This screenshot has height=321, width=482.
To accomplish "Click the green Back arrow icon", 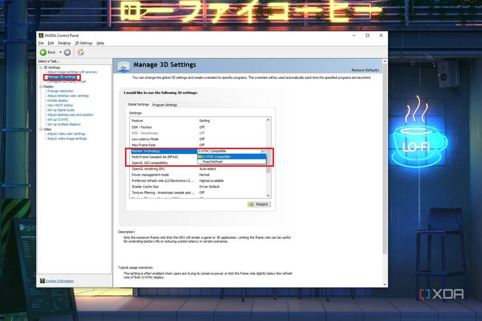I will pyautogui.click(x=43, y=52).
